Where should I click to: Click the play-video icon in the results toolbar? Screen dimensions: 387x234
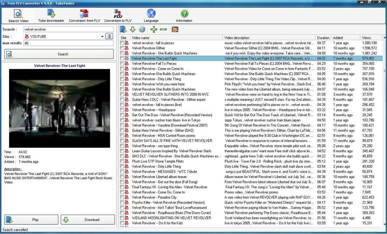pos(123,30)
